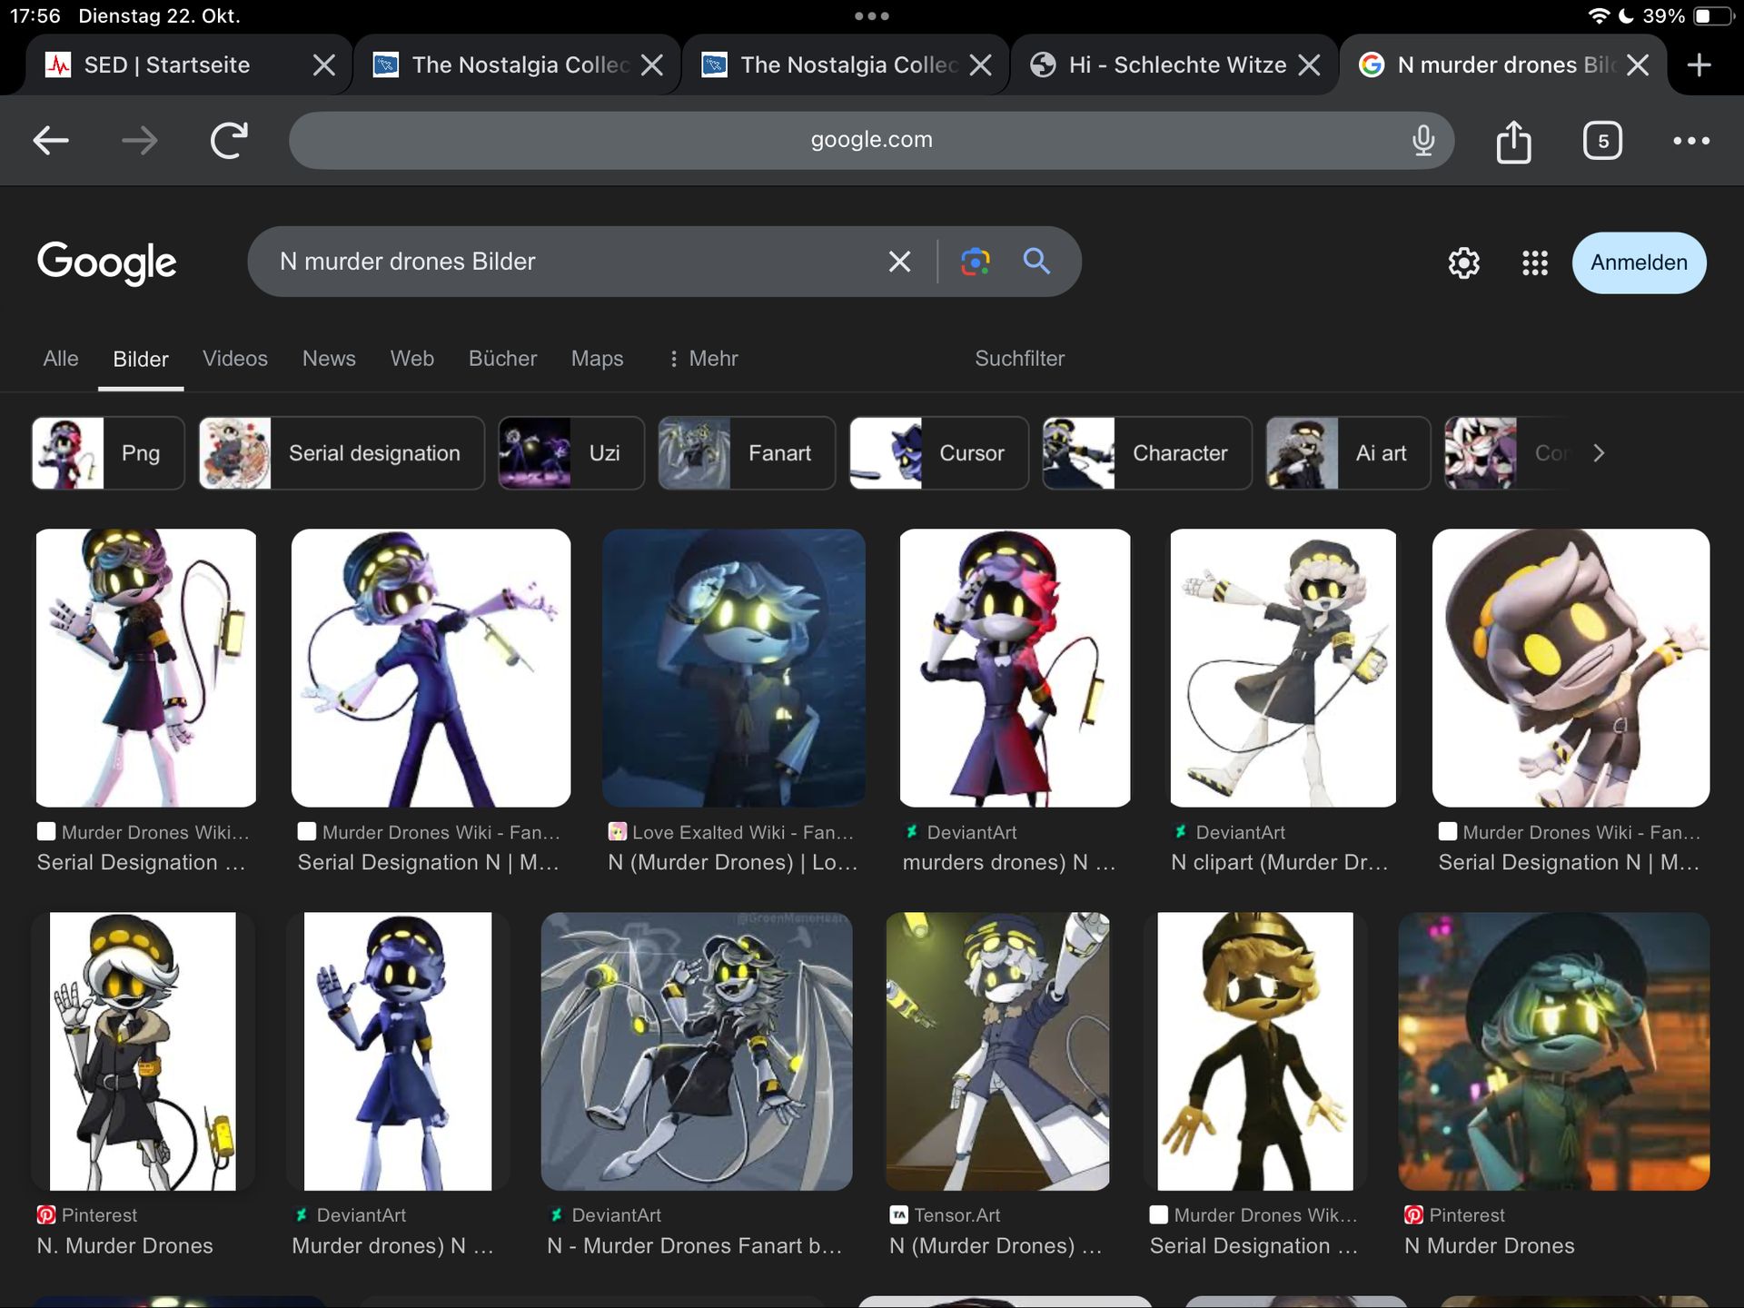Open Google settings gear icon
This screenshot has height=1308, width=1744.
[x=1463, y=263]
